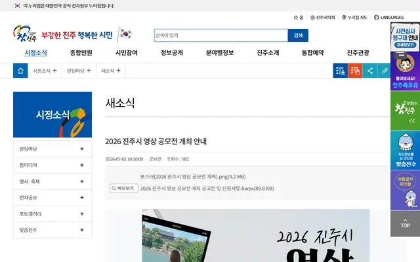Click the 영상 공모전 poster image
The image size is (420, 262).
click(x=256, y=236)
